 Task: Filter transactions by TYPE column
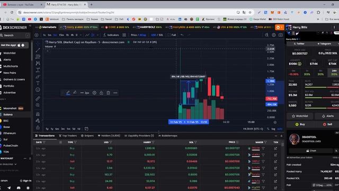[x=75, y=142]
